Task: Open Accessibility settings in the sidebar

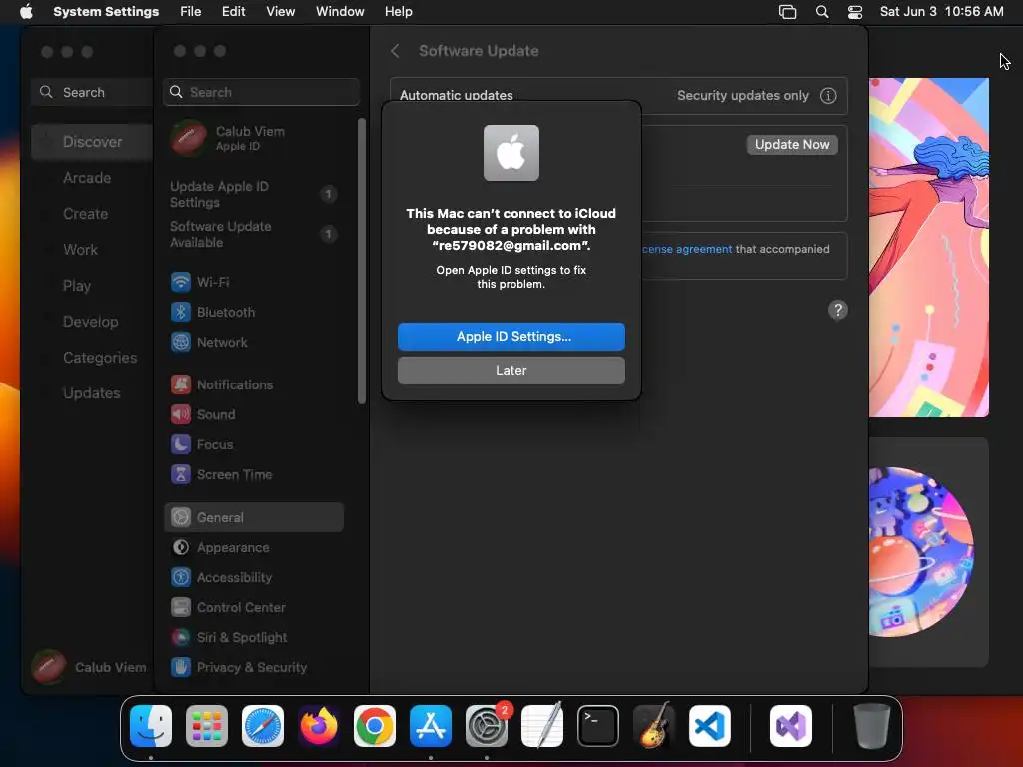Action: click(253, 578)
